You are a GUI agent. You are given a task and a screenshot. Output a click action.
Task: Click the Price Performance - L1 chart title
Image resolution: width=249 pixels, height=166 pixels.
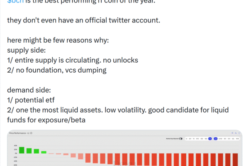click(x=19, y=133)
